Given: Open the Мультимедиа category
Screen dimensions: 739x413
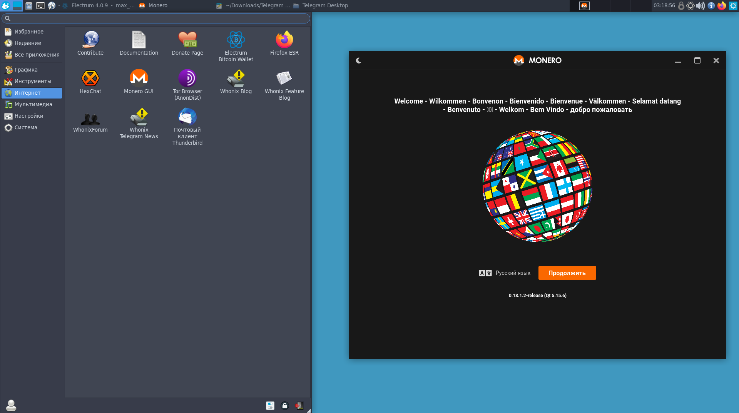Looking at the screenshot, I should (32, 104).
